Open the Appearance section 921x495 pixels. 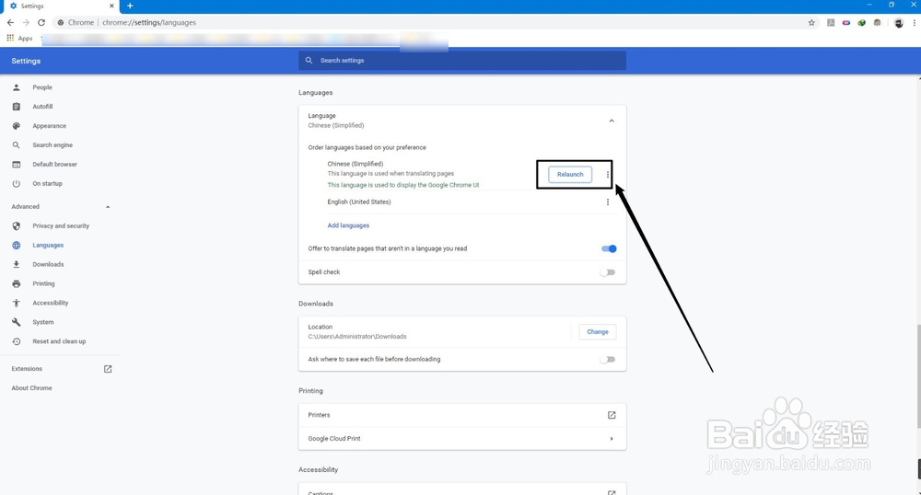[x=50, y=126]
